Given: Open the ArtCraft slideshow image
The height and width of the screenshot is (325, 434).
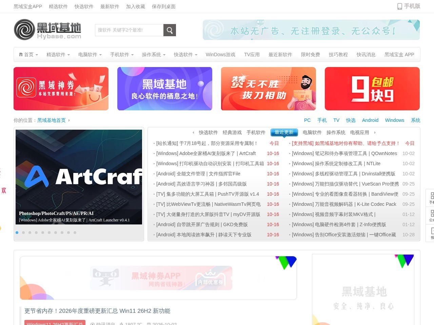Looking at the screenshot, I should pyautogui.click(x=79, y=177).
